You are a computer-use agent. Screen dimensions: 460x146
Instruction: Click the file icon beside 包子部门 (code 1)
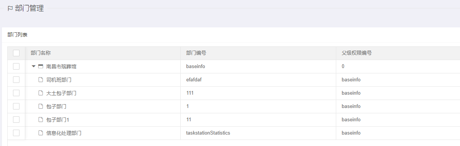(40, 106)
